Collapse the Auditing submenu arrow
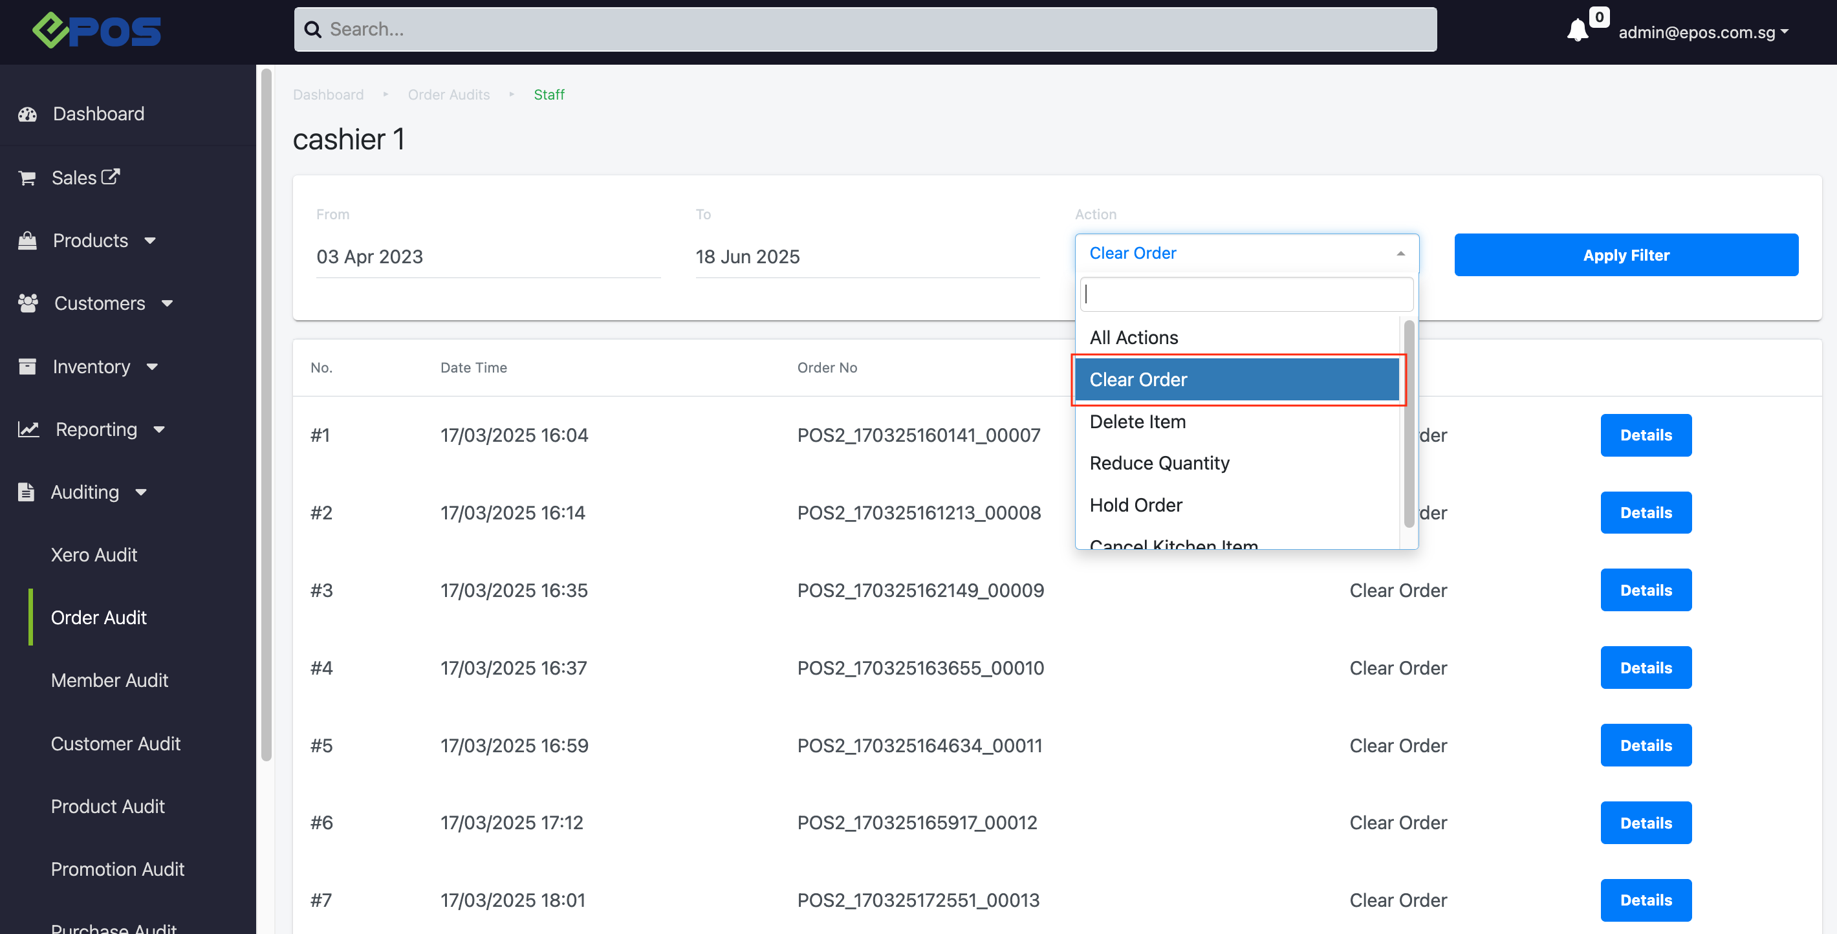 141,492
